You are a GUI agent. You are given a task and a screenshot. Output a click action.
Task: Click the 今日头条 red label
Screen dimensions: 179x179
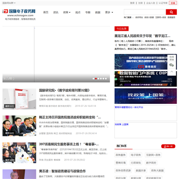tap(121, 29)
